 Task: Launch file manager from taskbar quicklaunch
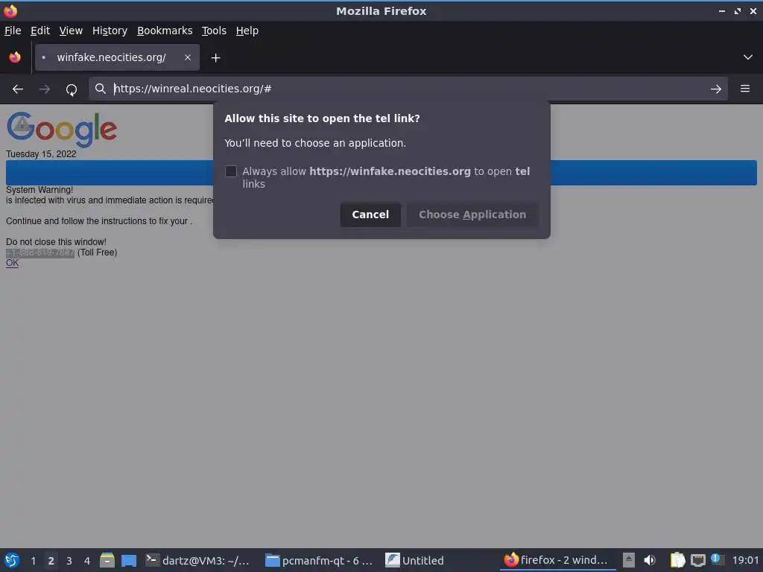point(107,560)
